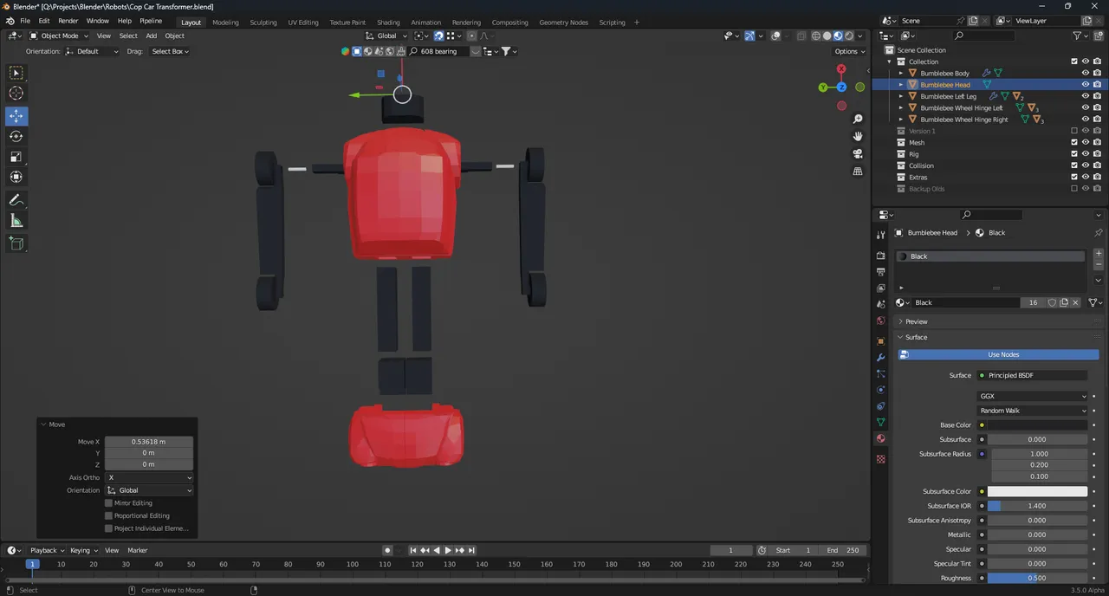Activate the Rotate tool in left toolbar

16,137
